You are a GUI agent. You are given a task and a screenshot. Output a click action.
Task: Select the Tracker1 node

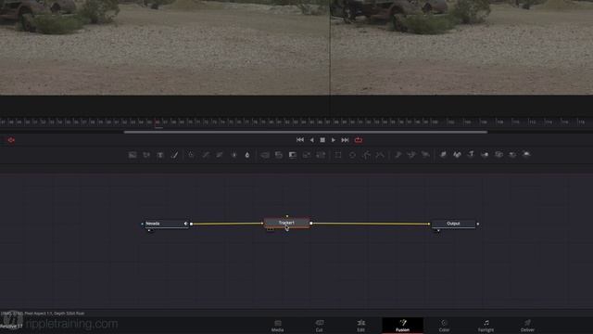click(287, 223)
